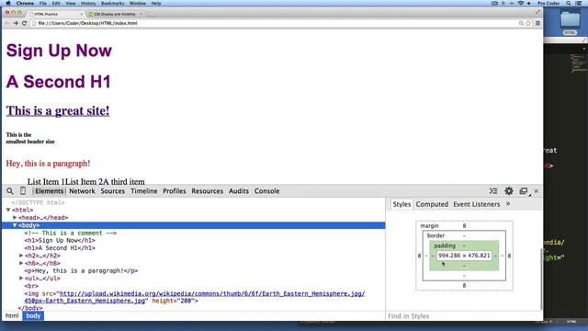Toggle the device mode phone icon
This screenshot has height=331, width=588.
pyautogui.click(x=23, y=191)
